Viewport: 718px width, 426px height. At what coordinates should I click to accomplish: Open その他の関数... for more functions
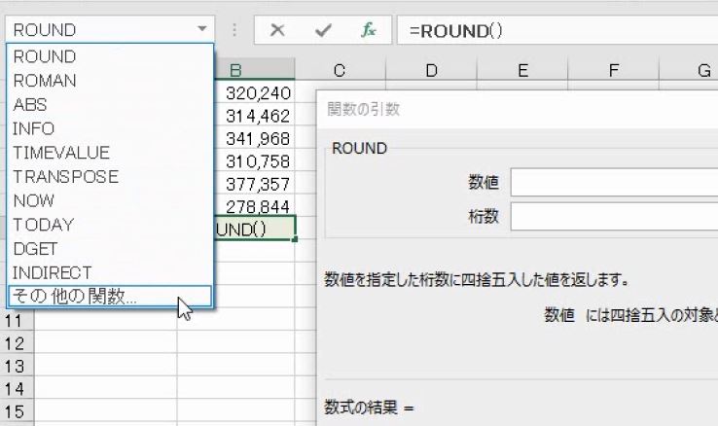110,297
